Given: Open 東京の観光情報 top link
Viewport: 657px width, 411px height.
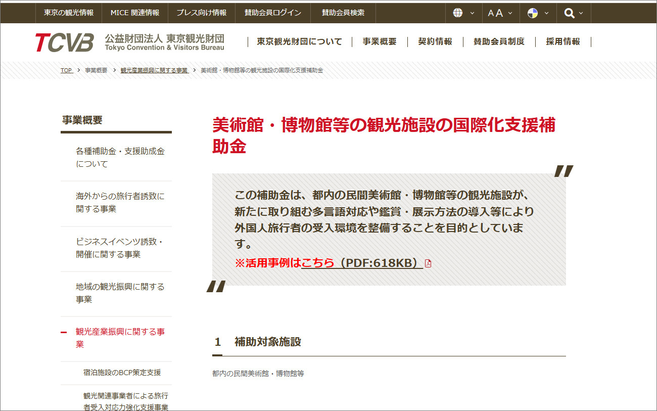Looking at the screenshot, I should 69,13.
